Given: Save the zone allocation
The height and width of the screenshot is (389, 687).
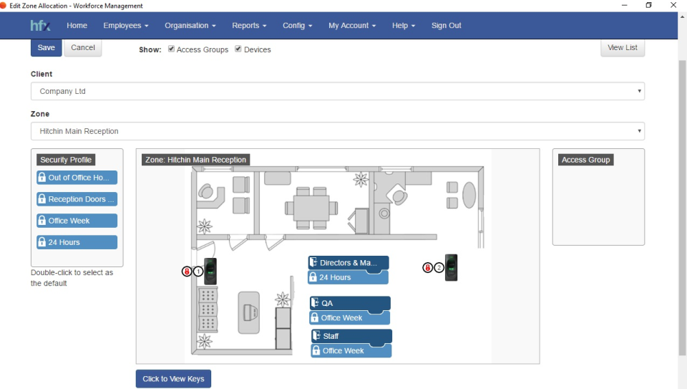Looking at the screenshot, I should tap(46, 48).
